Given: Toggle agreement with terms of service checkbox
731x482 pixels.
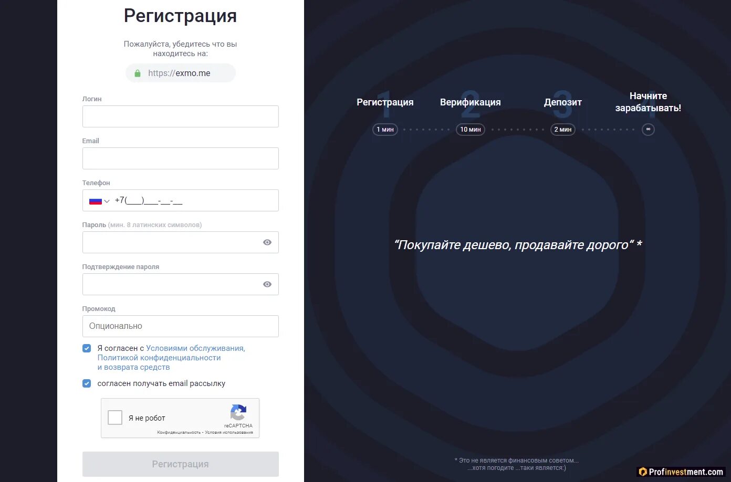Looking at the screenshot, I should point(87,348).
